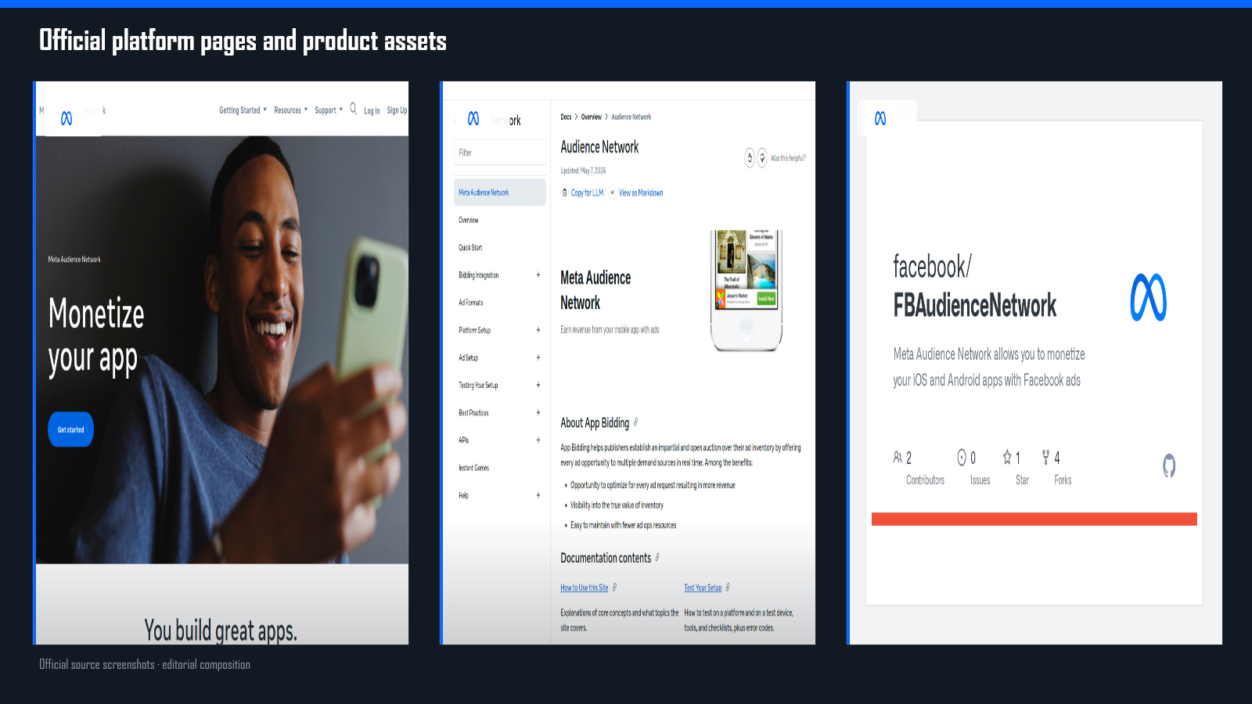Screen dimensions: 1252x704
Task: Click the Copy for LLM clipboard icon
Action: pyautogui.click(x=565, y=192)
